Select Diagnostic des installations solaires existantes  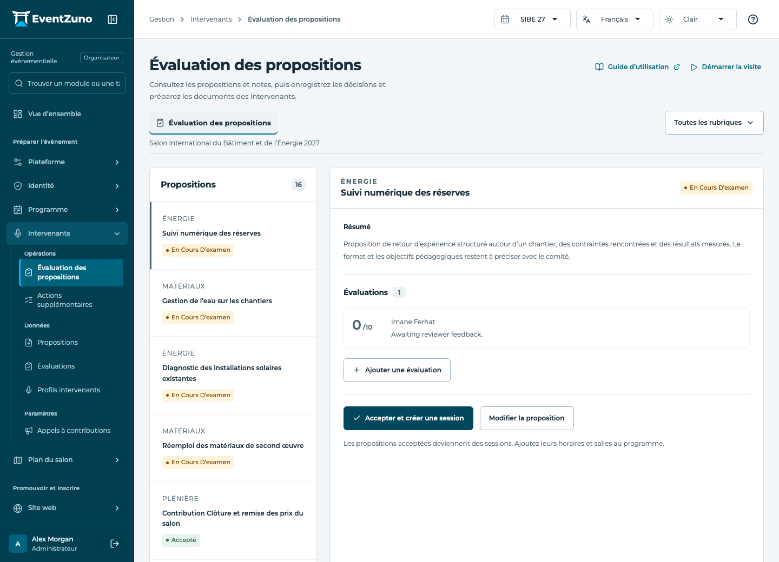click(233, 376)
